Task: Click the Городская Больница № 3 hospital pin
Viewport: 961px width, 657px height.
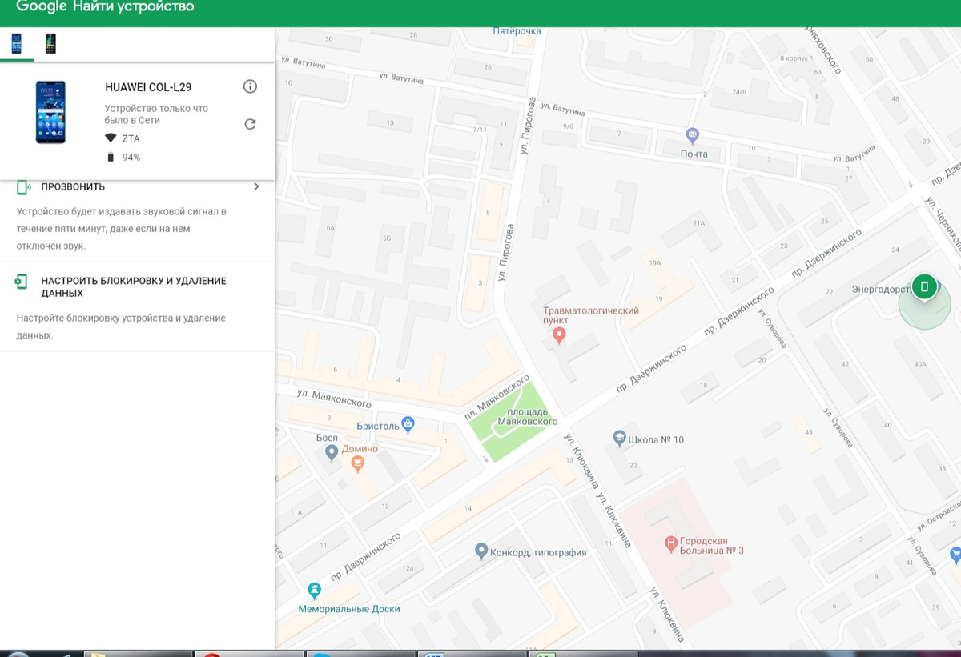Action: (x=671, y=545)
